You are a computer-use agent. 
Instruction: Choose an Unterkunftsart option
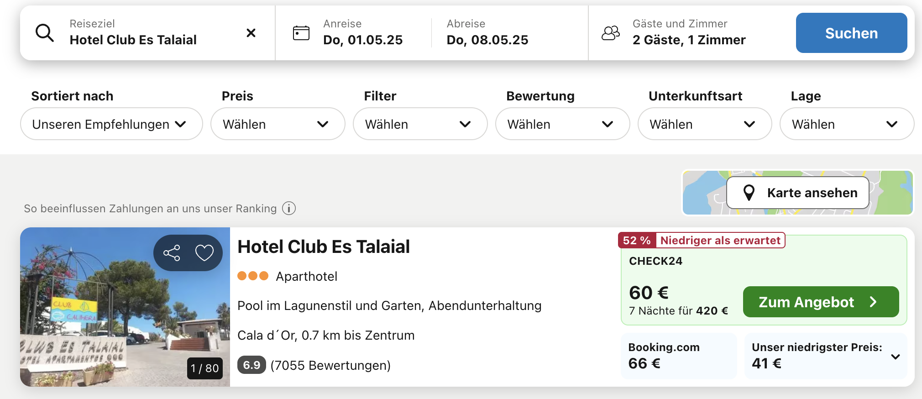pyautogui.click(x=704, y=124)
